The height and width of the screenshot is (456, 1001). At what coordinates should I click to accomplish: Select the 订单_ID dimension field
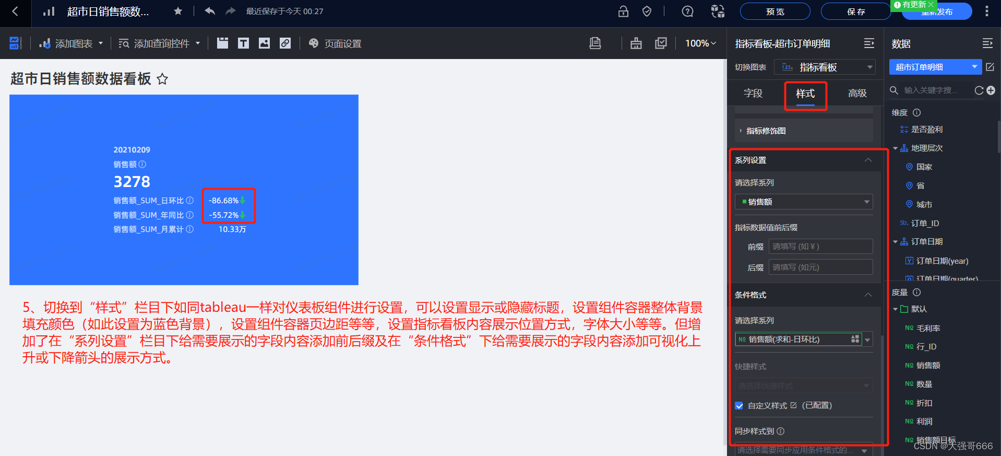click(925, 223)
